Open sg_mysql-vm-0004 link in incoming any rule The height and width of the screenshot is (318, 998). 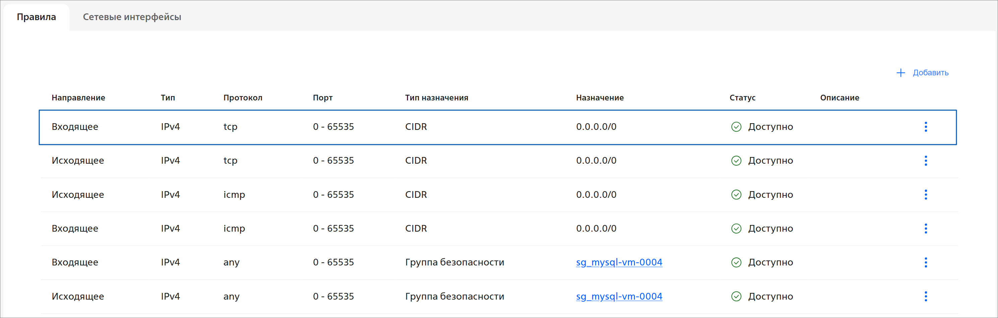[x=619, y=262]
